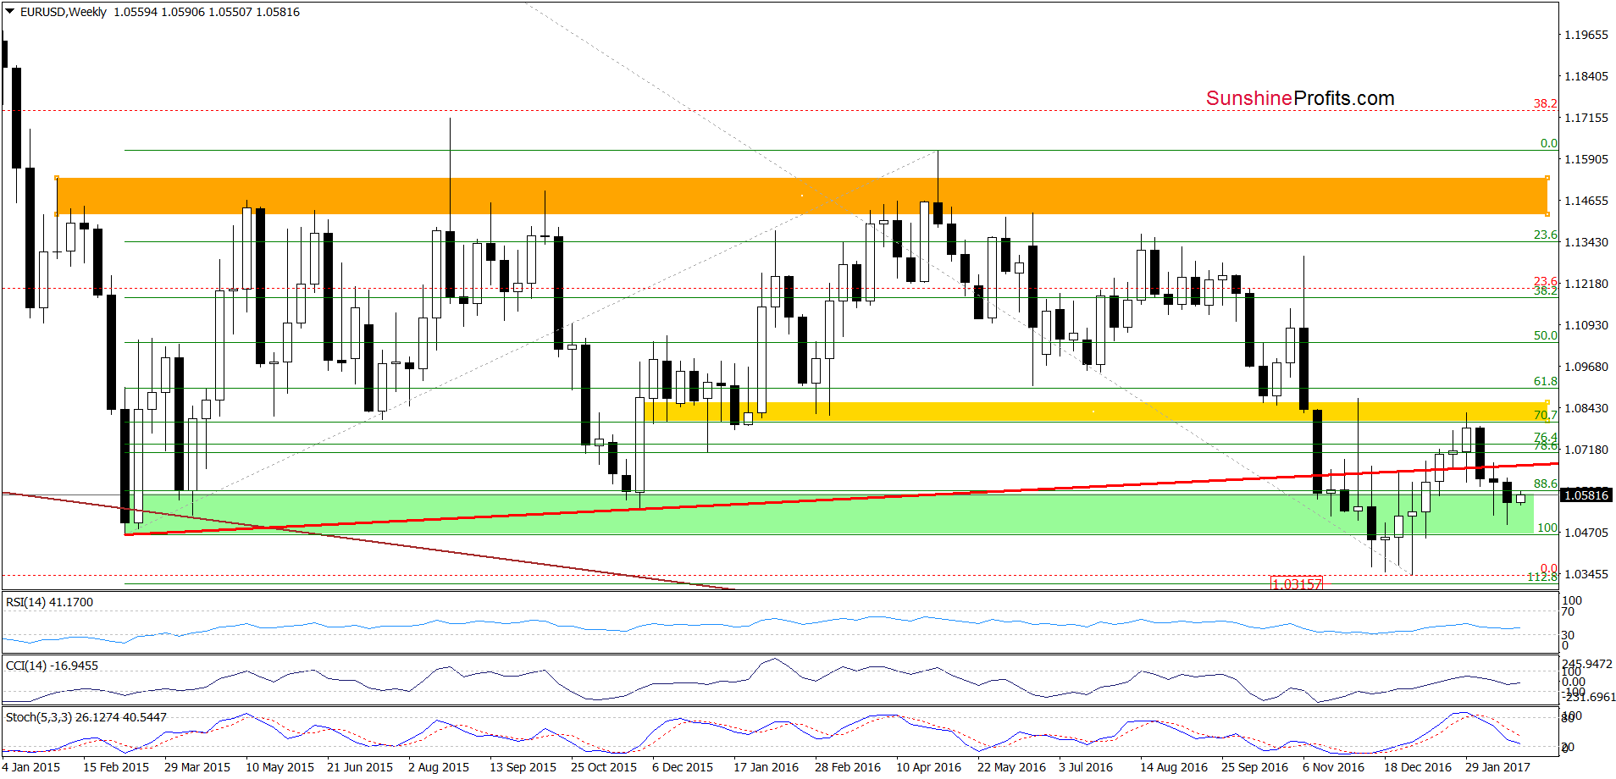Click the red boxed 1.03157 price label

pyautogui.click(x=1296, y=583)
